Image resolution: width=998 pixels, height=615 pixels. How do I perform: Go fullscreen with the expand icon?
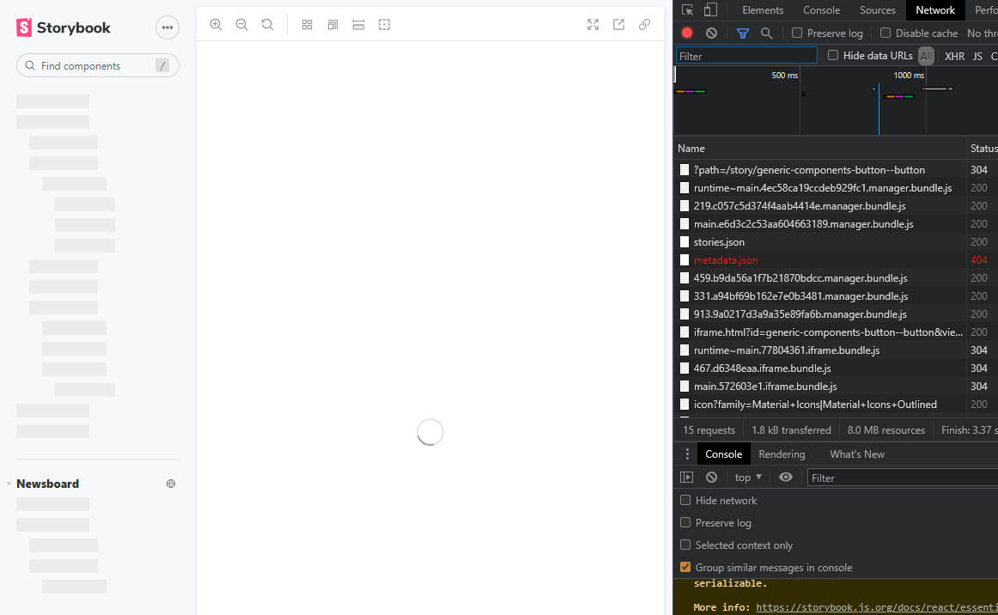coord(593,25)
